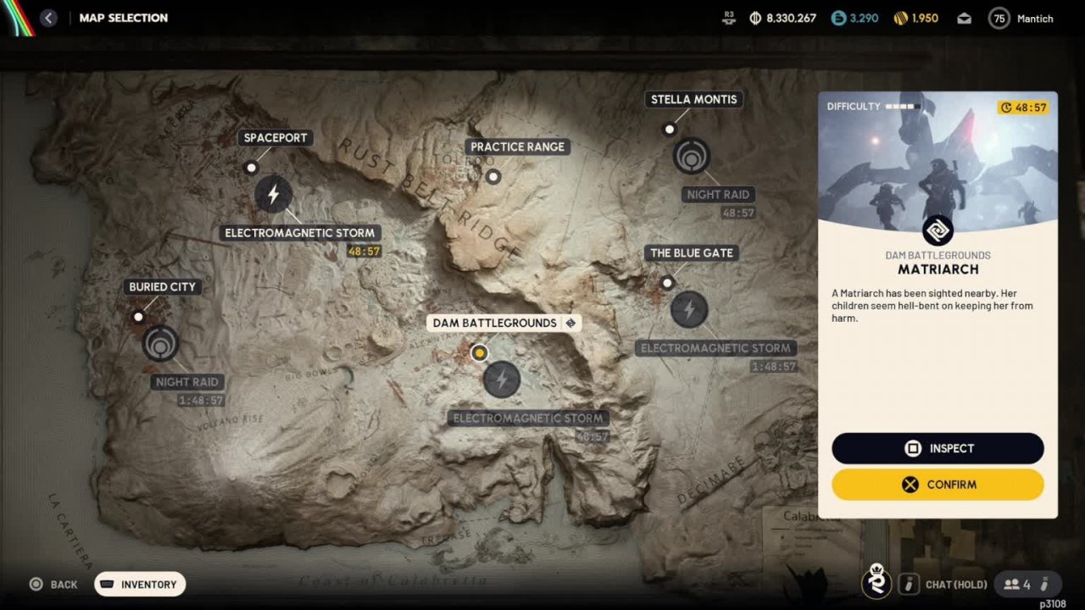Click the MATRIARCH event title
This screenshot has height=610, width=1085.
(x=938, y=269)
